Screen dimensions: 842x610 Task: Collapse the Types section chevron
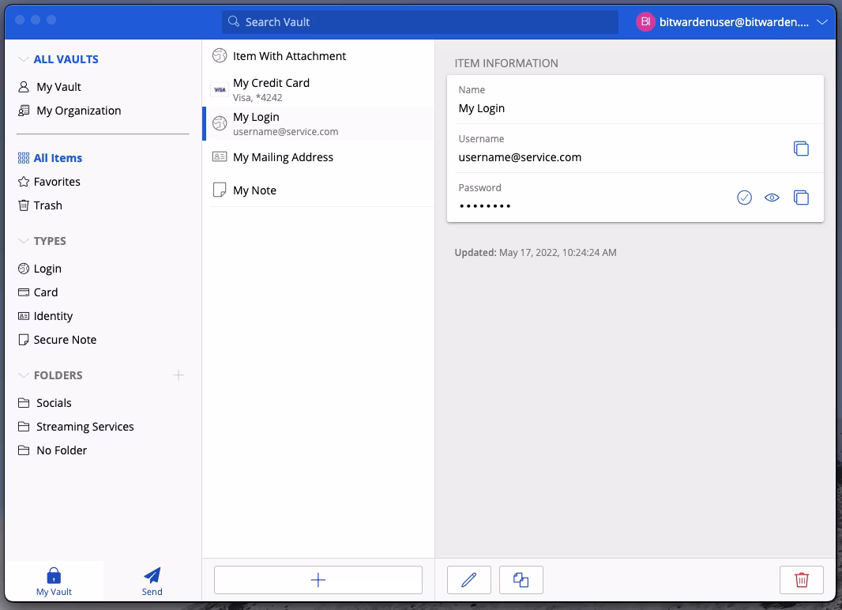[x=23, y=241]
